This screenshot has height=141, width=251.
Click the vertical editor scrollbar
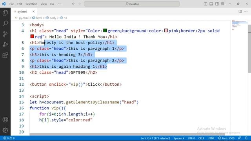(x=249, y=49)
